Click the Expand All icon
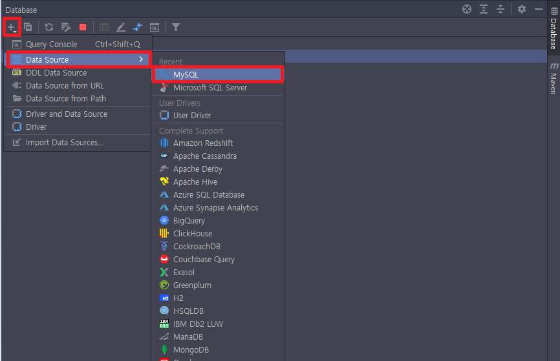This screenshot has width=560, height=361. point(484,9)
